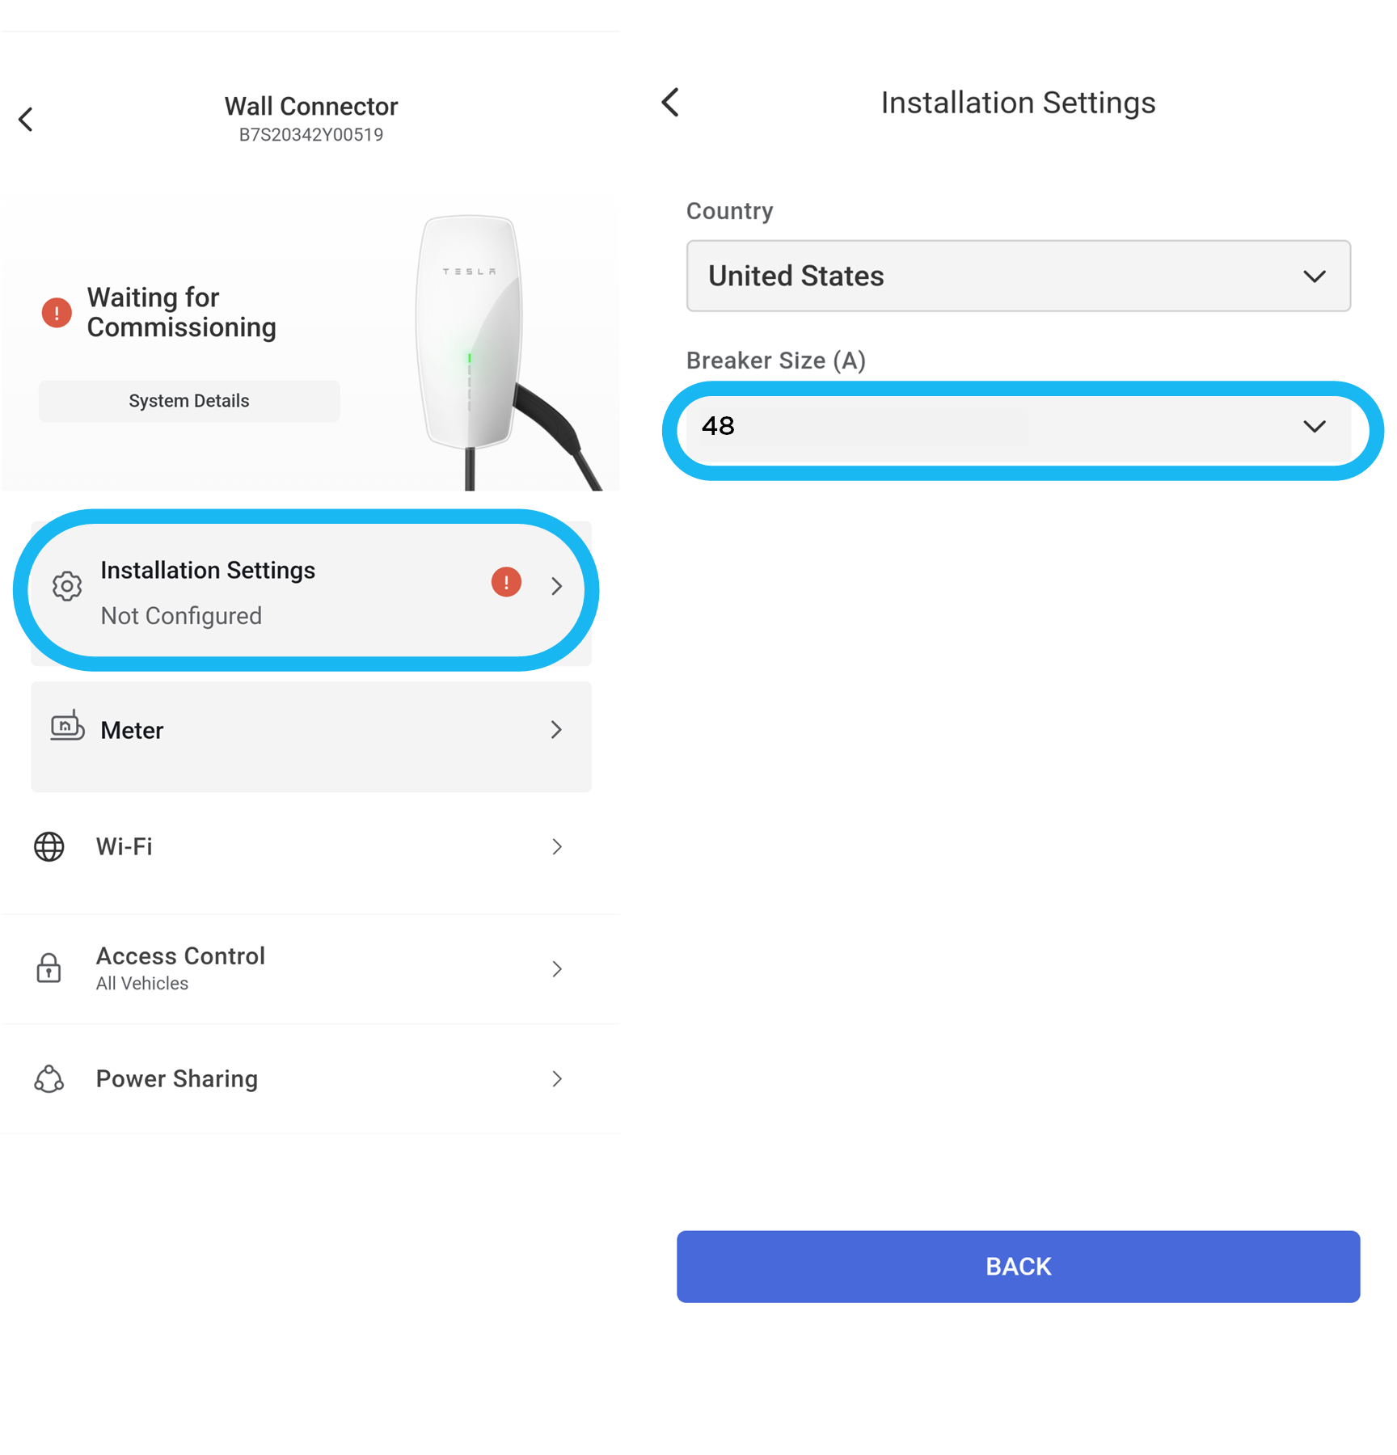This screenshot has width=1397, height=1455.
Task: Click the Waiting for Commissioning alert icon
Action: click(x=57, y=313)
